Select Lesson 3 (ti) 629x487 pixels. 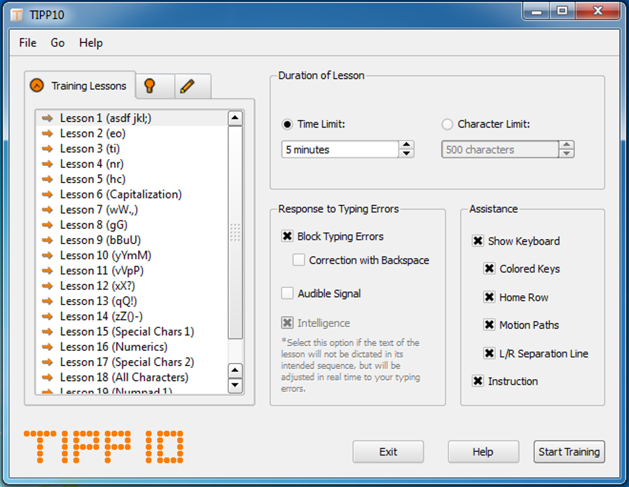pyautogui.click(x=132, y=149)
